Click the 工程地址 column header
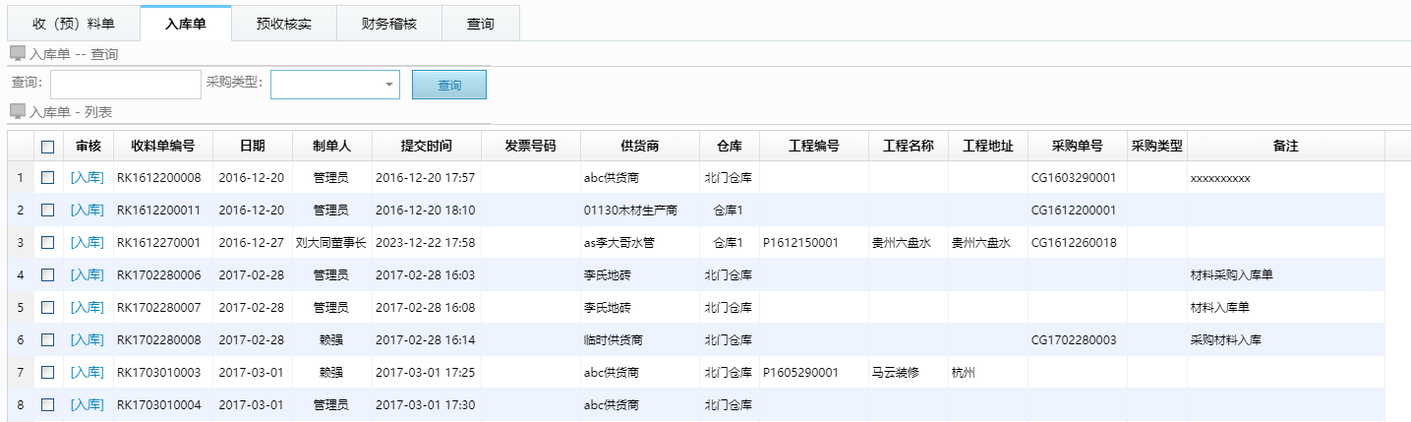The width and height of the screenshot is (1411, 422). 988,146
